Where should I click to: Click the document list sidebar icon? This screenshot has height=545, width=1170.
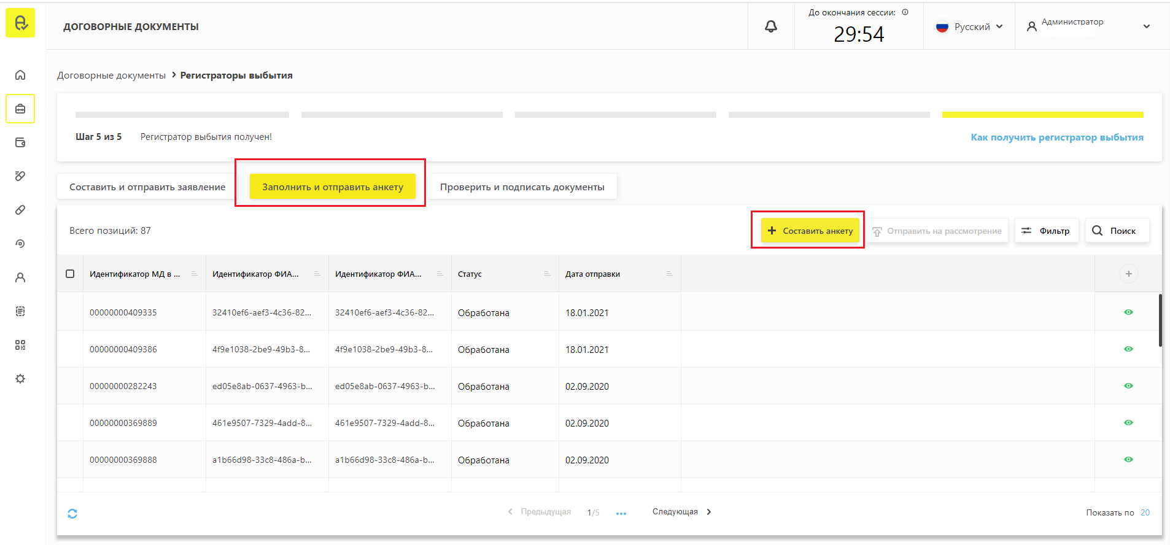point(20,311)
